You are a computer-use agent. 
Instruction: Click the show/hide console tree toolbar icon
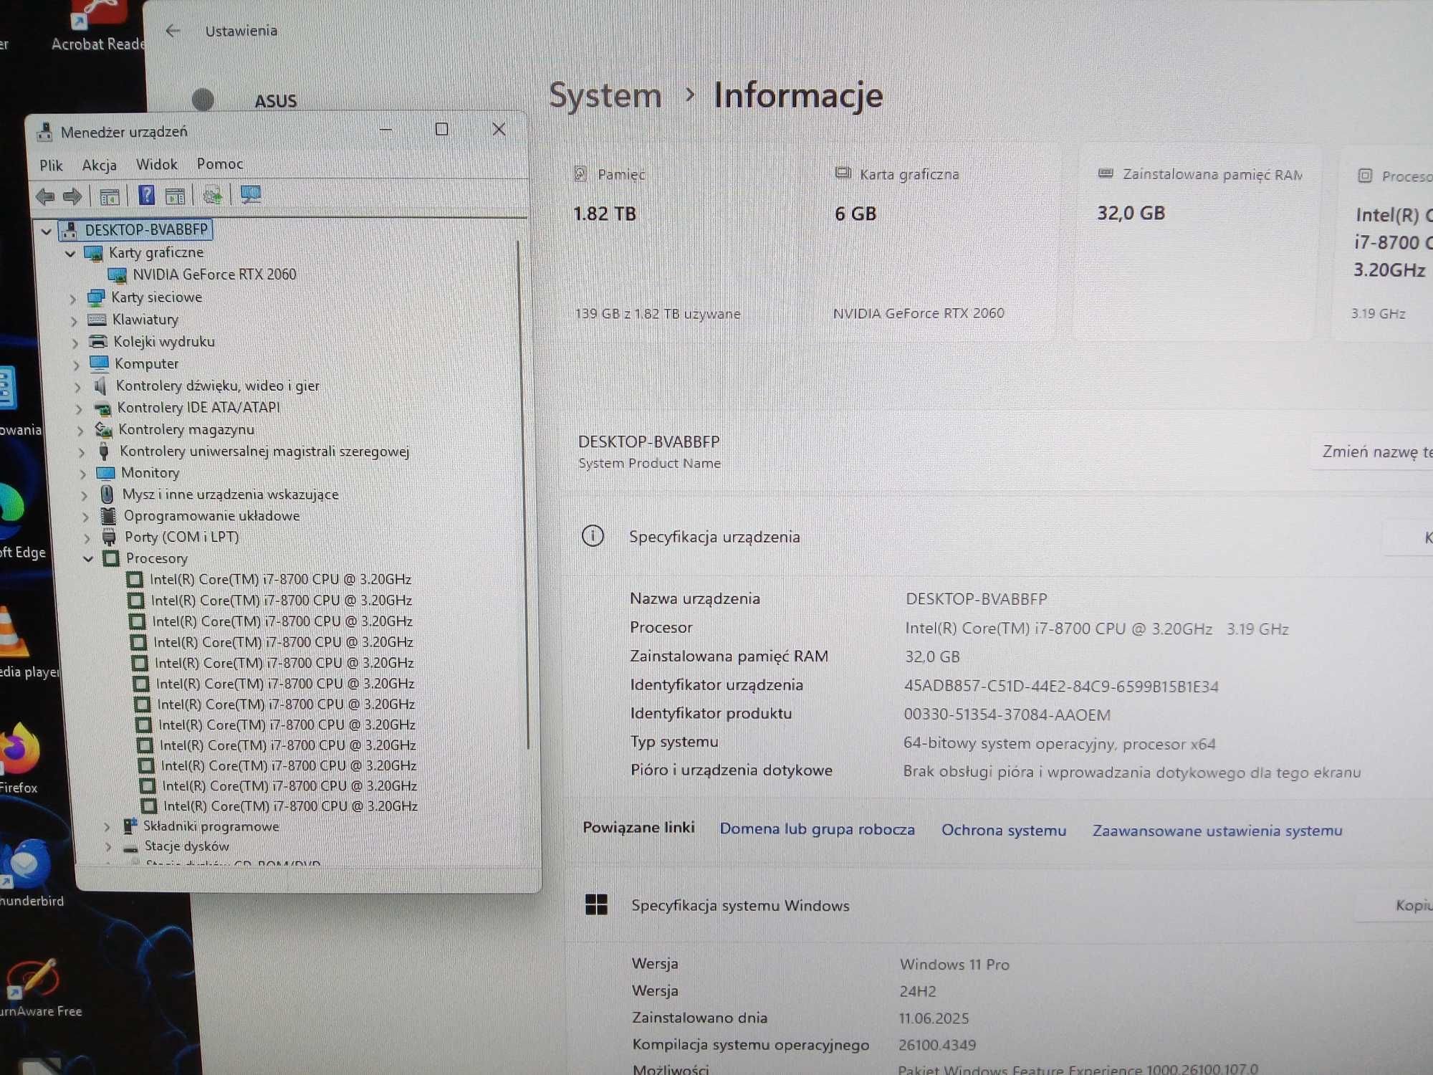pos(109,196)
